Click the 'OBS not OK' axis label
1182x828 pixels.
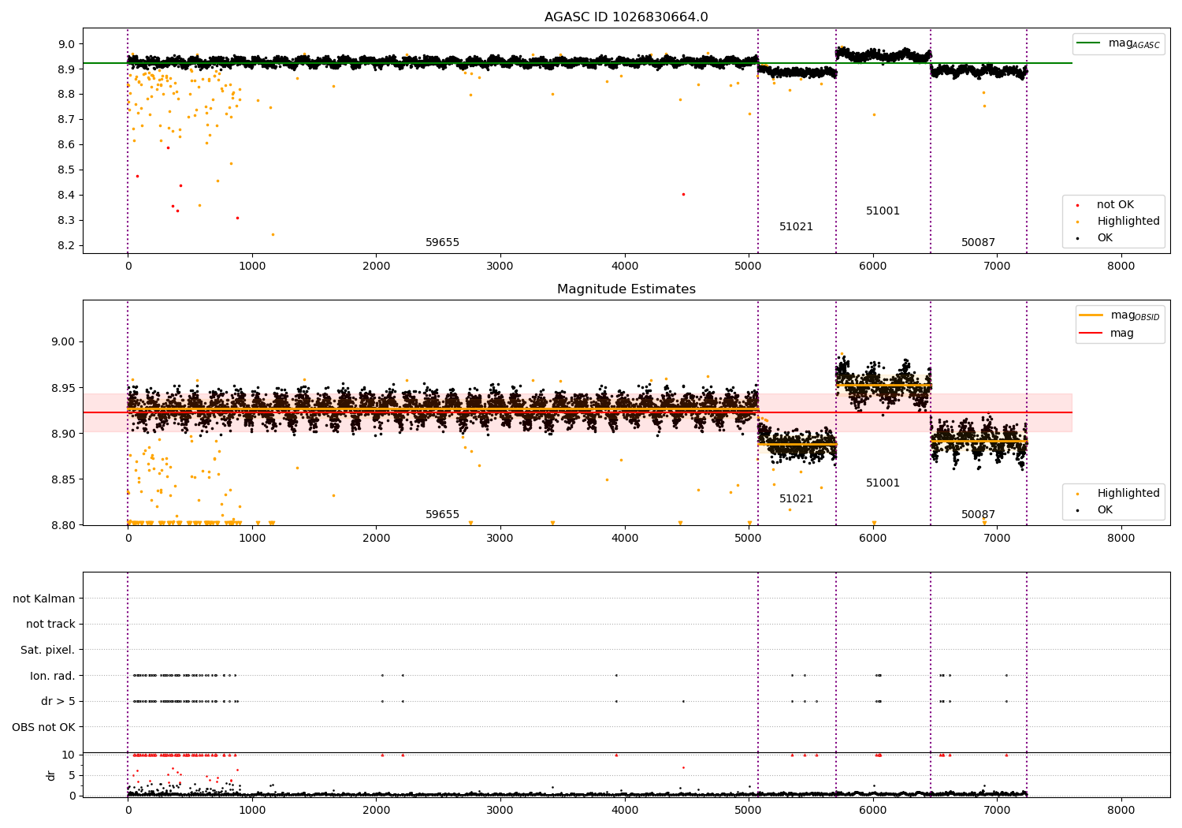44,727
